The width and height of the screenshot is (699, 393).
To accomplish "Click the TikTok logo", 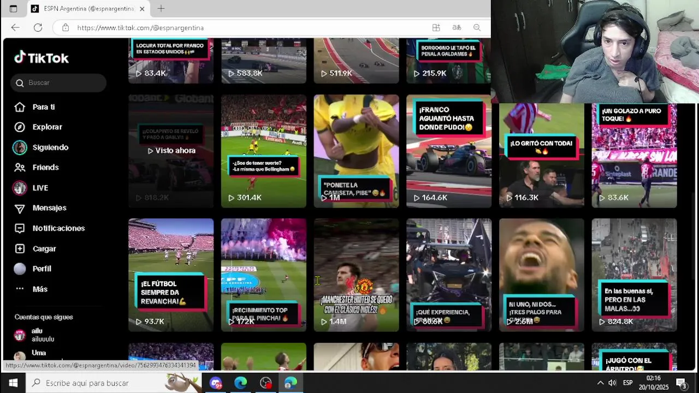I will pyautogui.click(x=42, y=57).
